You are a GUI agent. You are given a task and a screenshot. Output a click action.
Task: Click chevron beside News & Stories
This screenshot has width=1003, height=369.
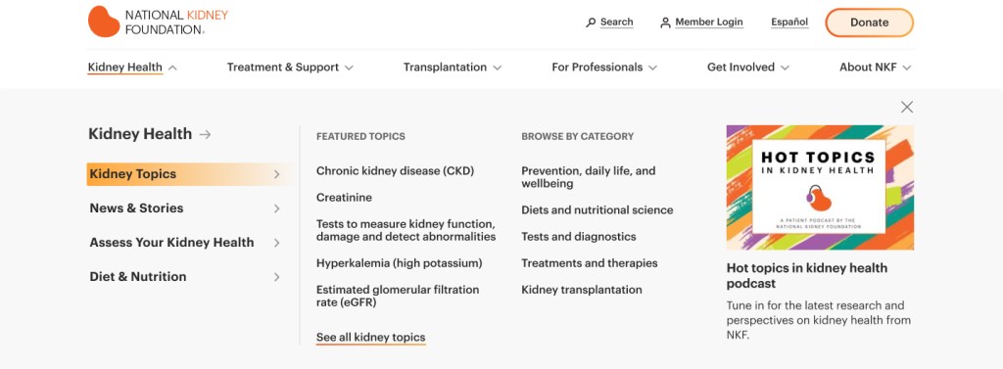pos(276,208)
